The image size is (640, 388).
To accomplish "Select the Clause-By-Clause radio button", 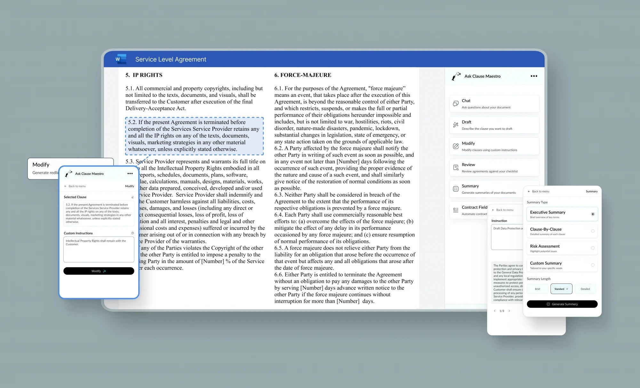I will coord(593,231).
